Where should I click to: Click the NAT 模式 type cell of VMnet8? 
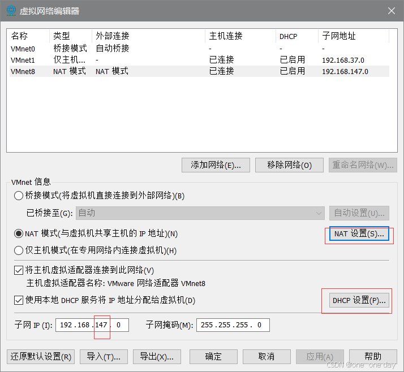coord(70,71)
